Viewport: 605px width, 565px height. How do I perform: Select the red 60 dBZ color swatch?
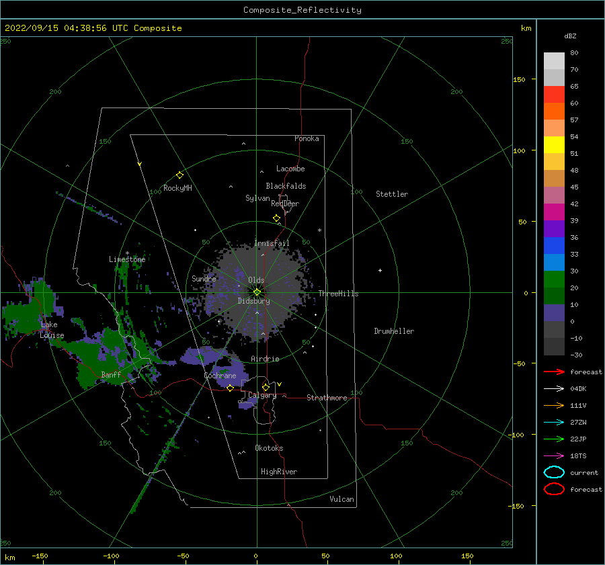point(554,95)
